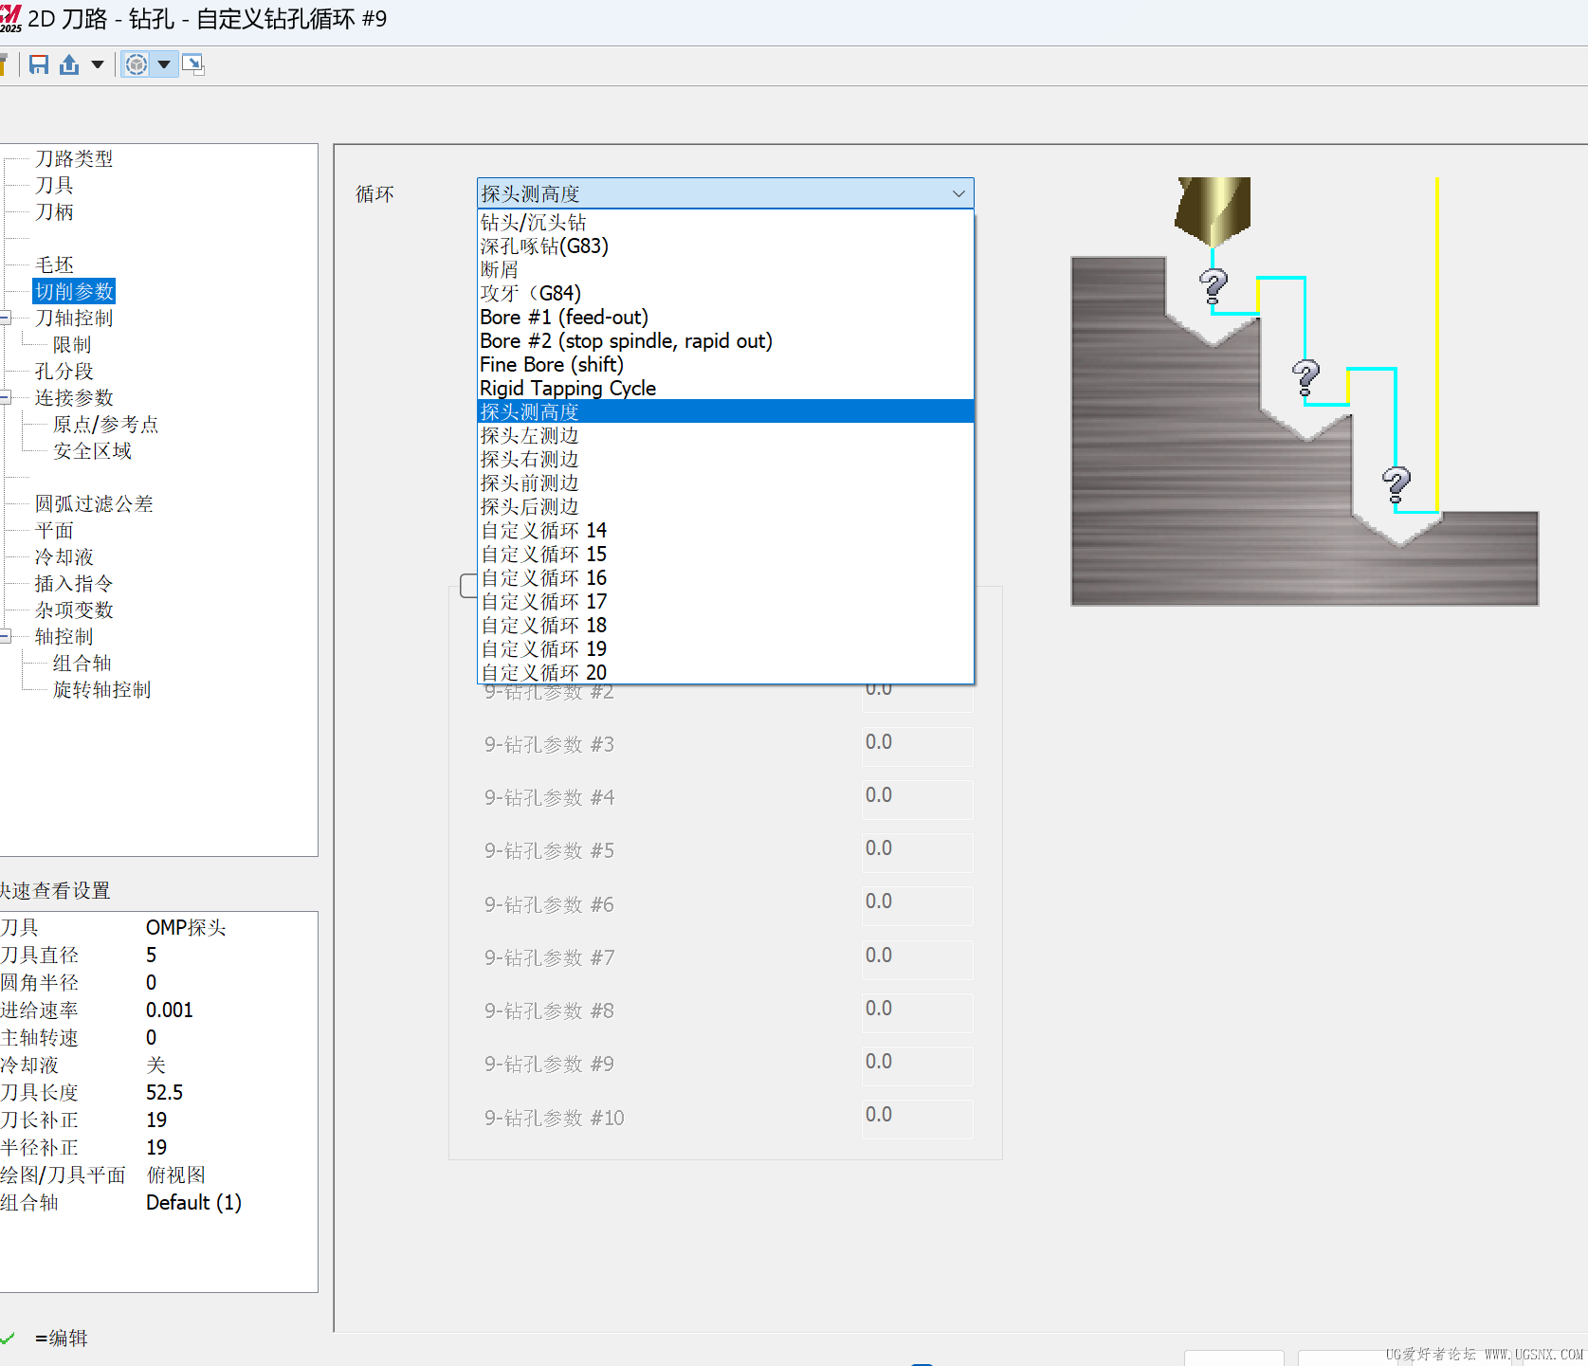Screen dimensions: 1588x1366
Task: Open 平面 tree page
Action: tap(54, 531)
